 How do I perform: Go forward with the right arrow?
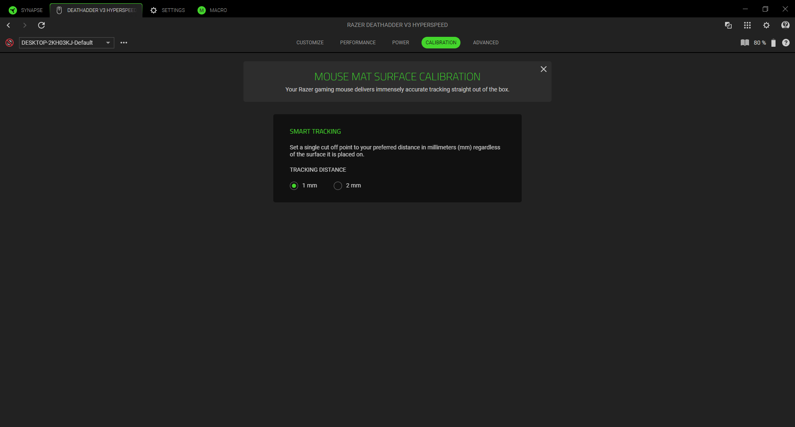pos(24,25)
